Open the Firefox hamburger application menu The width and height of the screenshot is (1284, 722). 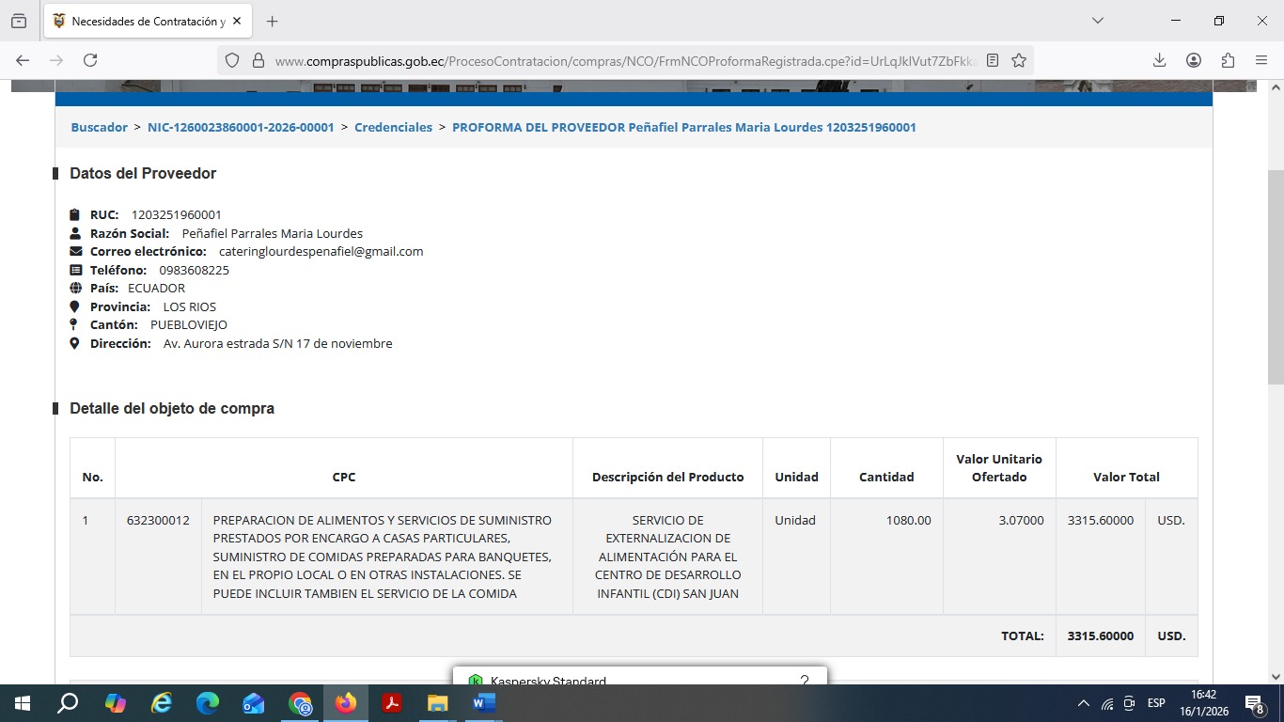tap(1261, 60)
